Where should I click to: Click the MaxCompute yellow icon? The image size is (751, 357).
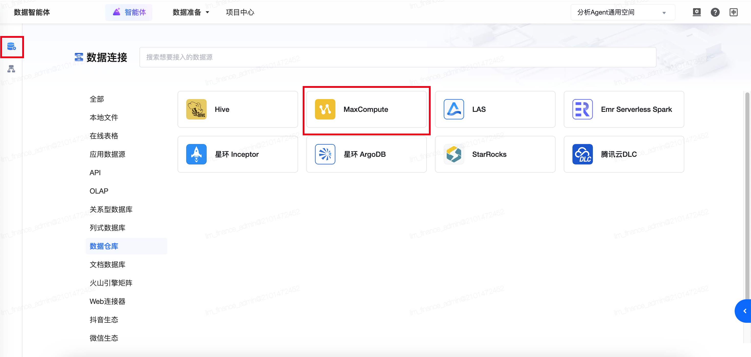325,109
